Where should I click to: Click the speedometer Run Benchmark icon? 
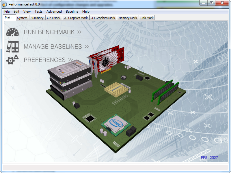[12, 32]
